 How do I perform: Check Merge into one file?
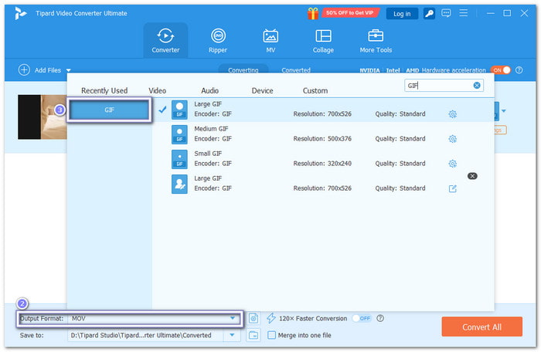click(x=272, y=335)
